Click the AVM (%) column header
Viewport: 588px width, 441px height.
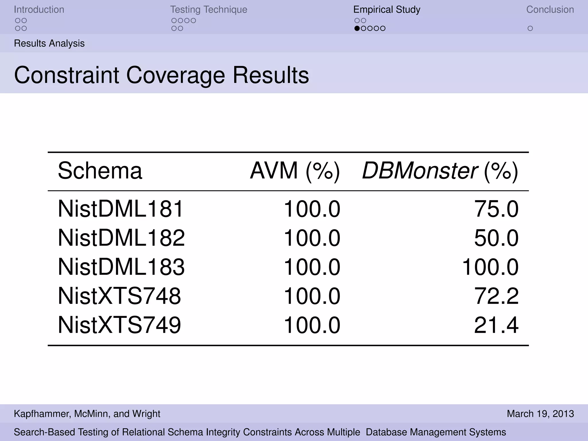(x=295, y=171)
